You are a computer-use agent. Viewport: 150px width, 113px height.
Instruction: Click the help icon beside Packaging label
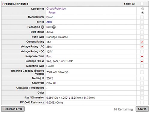(43, 27)
